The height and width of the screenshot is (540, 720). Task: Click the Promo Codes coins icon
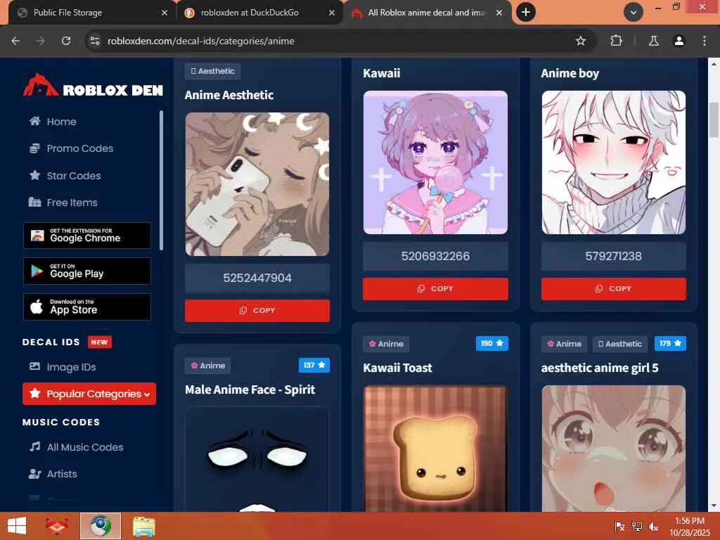point(35,148)
